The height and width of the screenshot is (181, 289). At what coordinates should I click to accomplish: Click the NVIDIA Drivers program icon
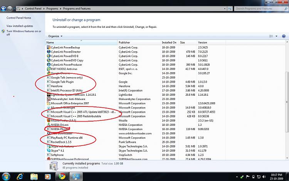pyautogui.click(x=49, y=125)
